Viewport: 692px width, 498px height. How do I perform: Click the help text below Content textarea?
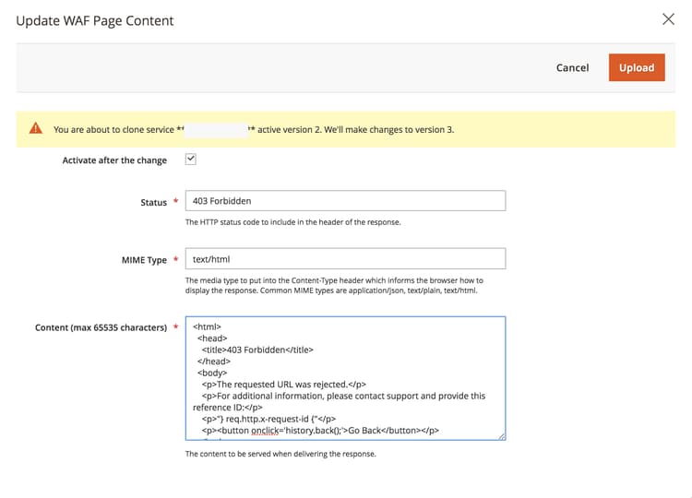[280, 454]
